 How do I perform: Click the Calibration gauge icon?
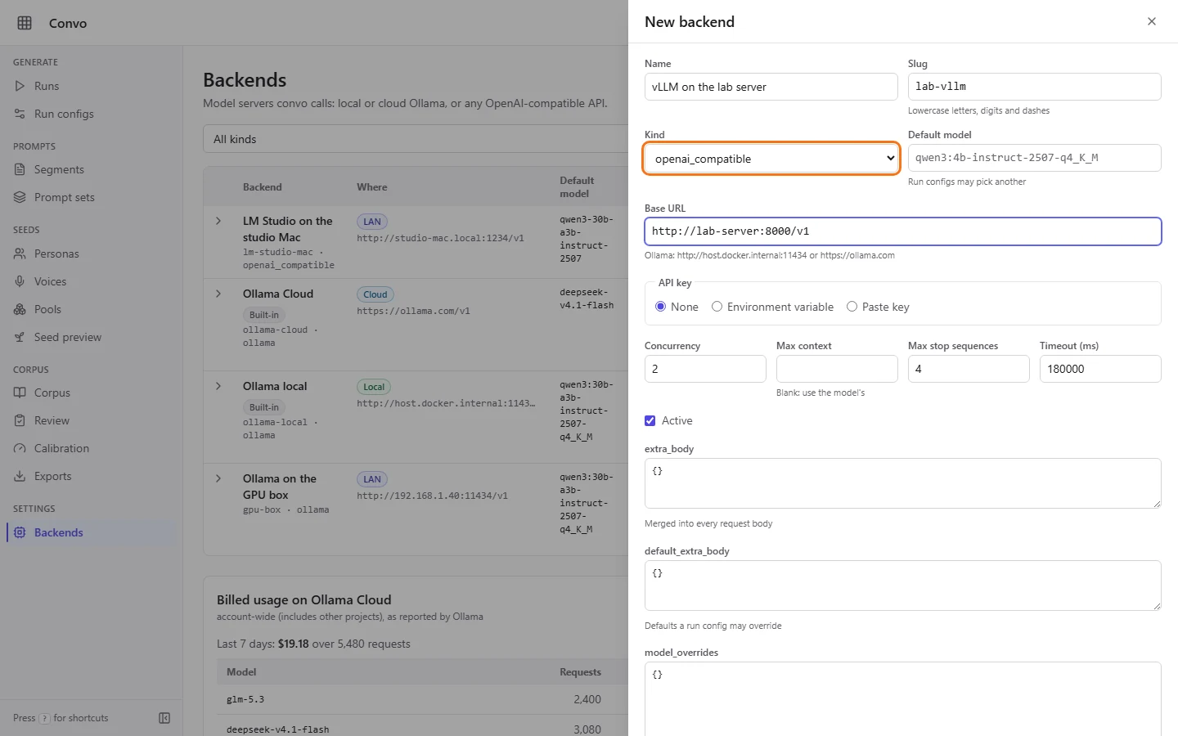click(20, 448)
